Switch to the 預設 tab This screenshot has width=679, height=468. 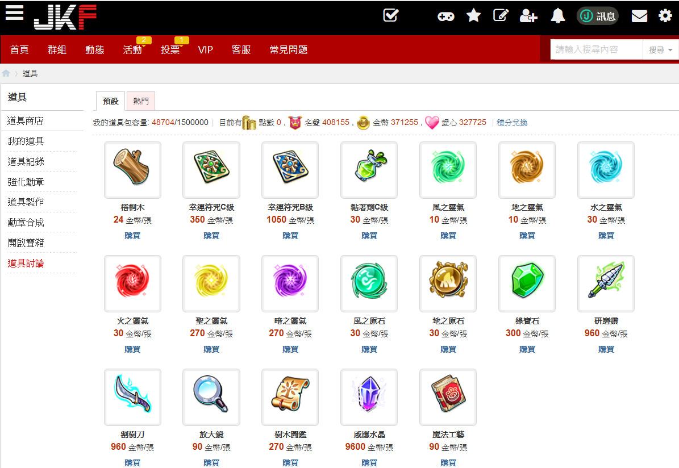point(110,101)
